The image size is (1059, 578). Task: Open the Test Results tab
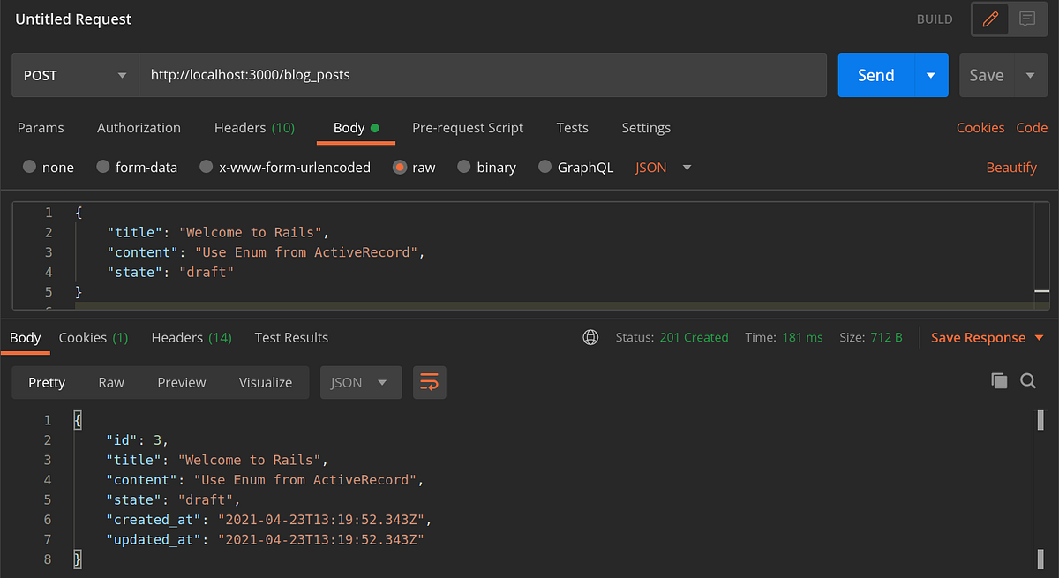click(291, 337)
